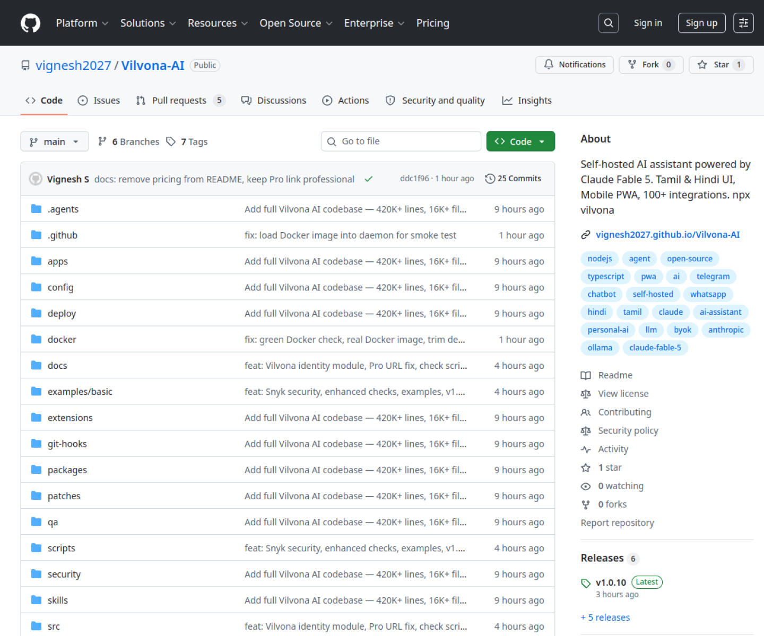Switch to the Pull requests tab
The width and height of the screenshot is (764, 636).
(x=180, y=100)
